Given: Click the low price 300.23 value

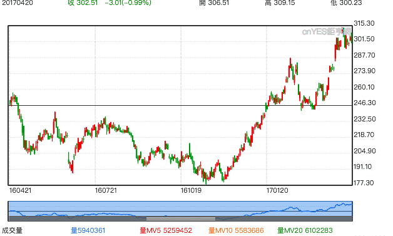Looking at the screenshot, I should 351,3.
